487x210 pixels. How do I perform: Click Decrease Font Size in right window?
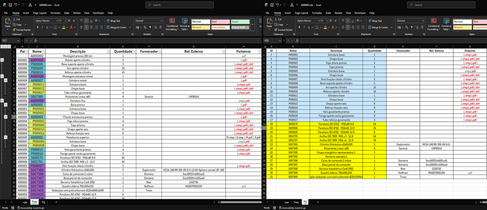pyautogui.click(x=336, y=21)
